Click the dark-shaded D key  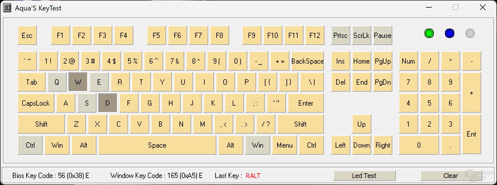point(108,103)
